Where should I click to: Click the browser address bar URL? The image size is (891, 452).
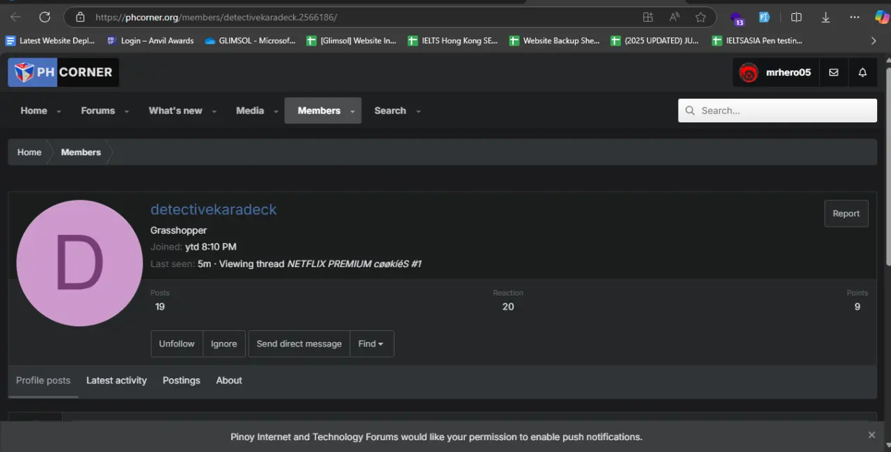(216, 17)
